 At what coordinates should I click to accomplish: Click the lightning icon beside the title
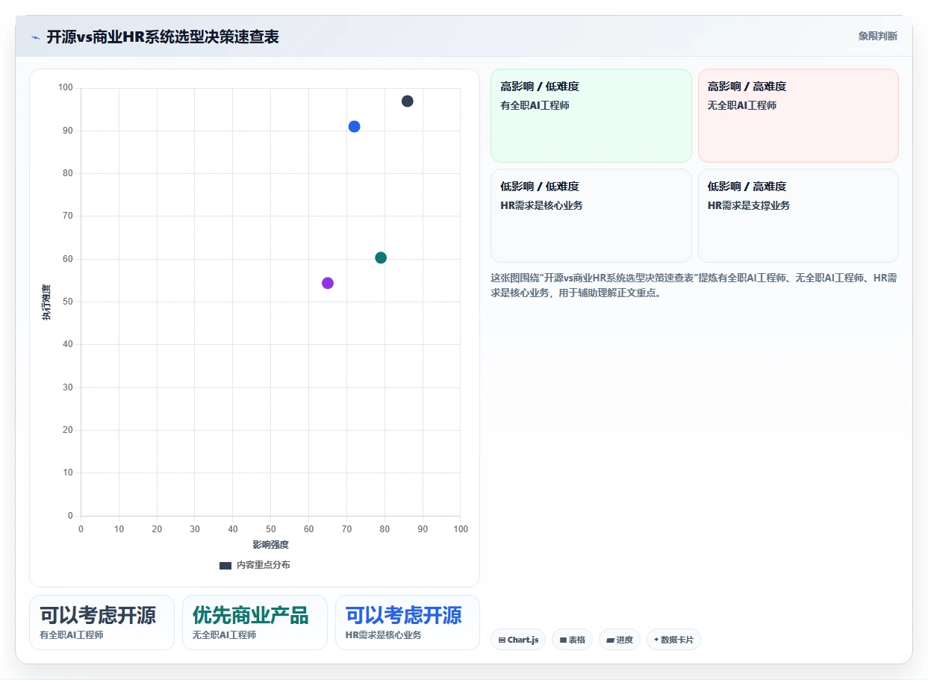coord(36,37)
